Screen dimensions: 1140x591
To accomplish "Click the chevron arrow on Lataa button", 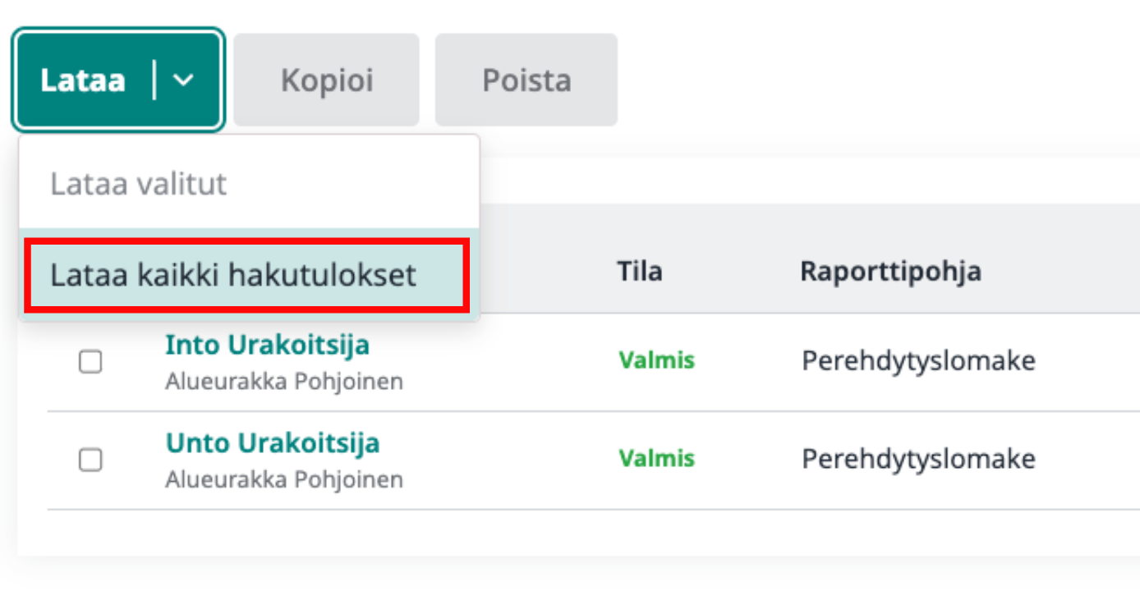I will coord(184,80).
